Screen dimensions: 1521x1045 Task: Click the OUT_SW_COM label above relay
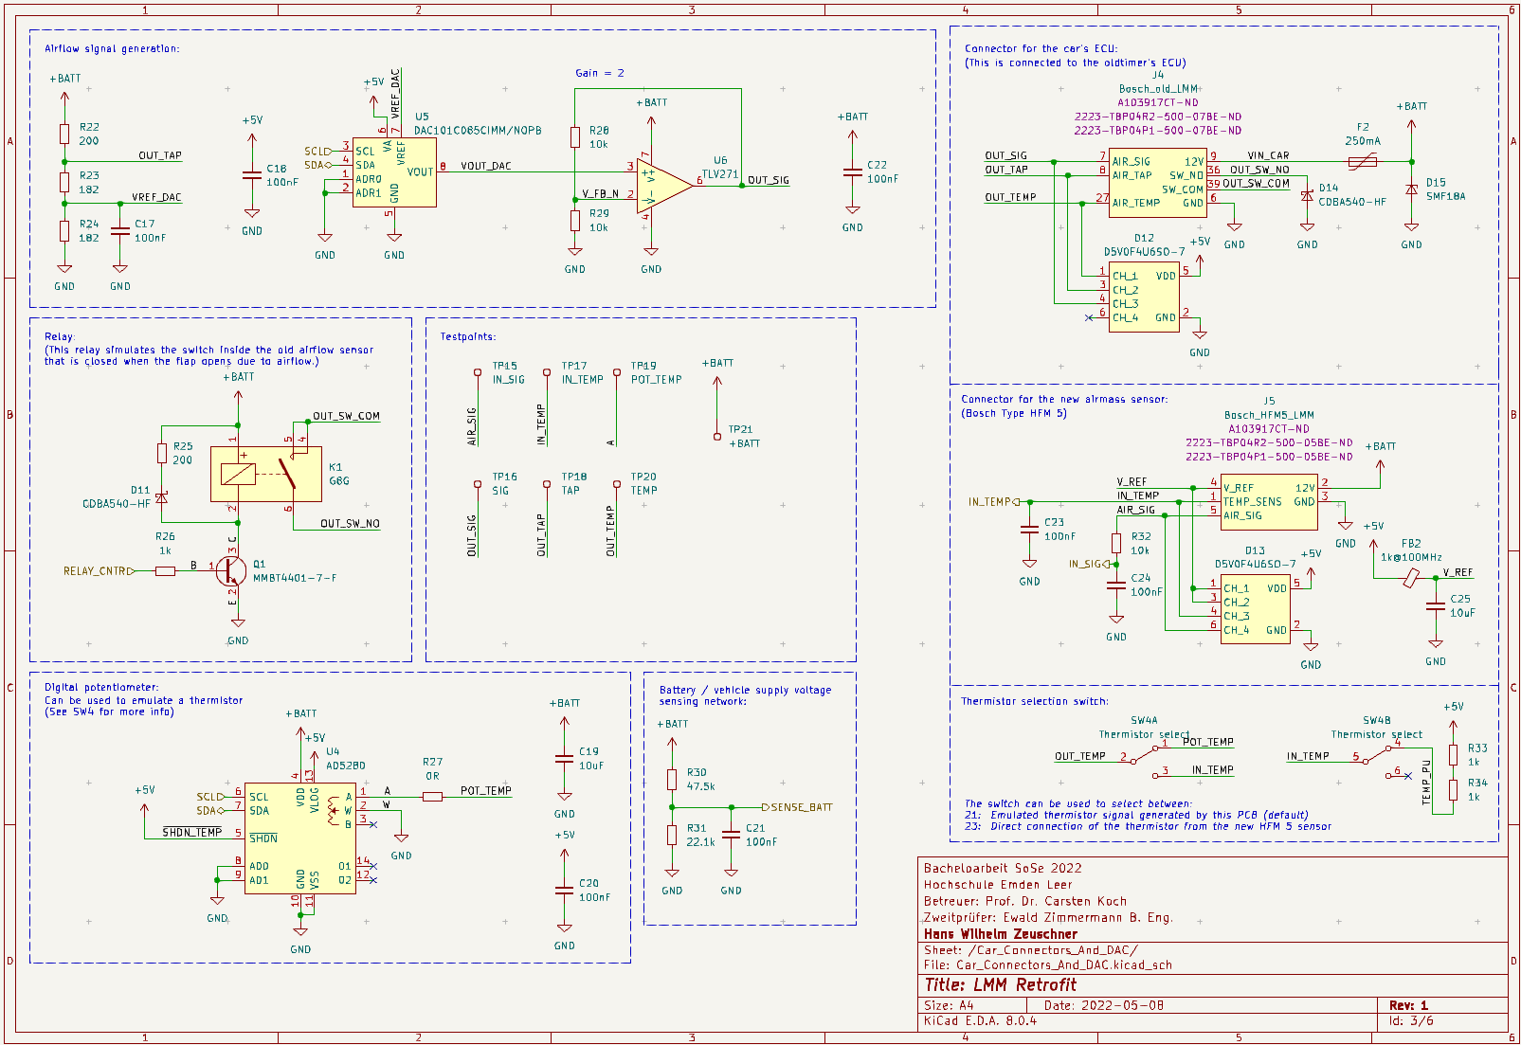pyautogui.click(x=346, y=416)
